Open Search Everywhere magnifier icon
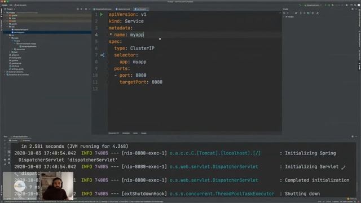 click(x=355, y=5)
